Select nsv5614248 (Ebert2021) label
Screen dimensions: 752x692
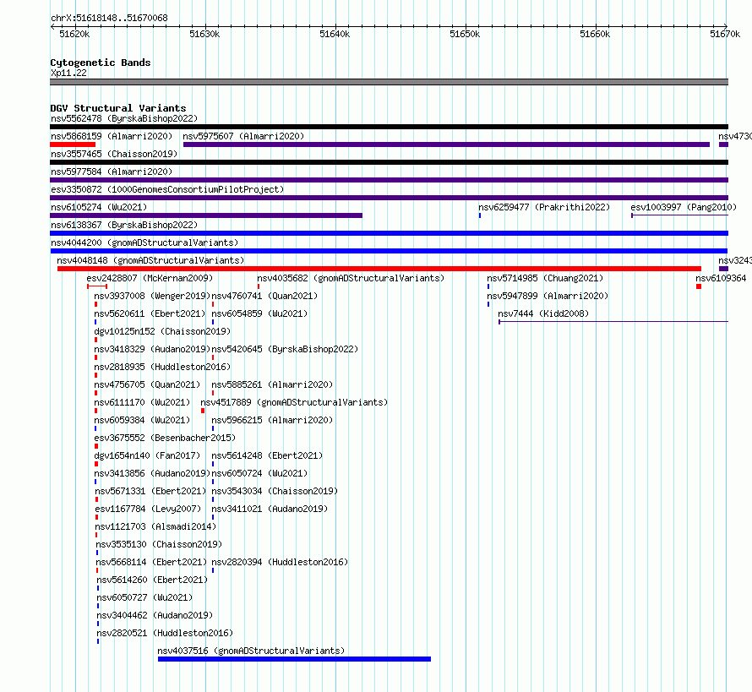[x=267, y=455]
